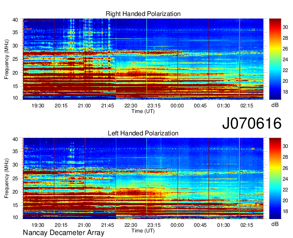Click 00:45 time tick on Left Handed plot
This screenshot has width=293, height=238.
click(200, 225)
